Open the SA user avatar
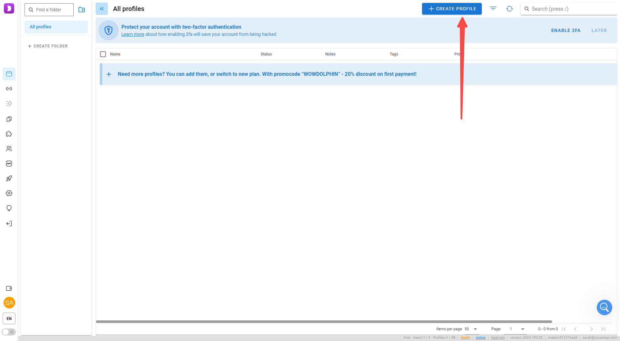The width and height of the screenshot is (620, 341). (x=9, y=303)
